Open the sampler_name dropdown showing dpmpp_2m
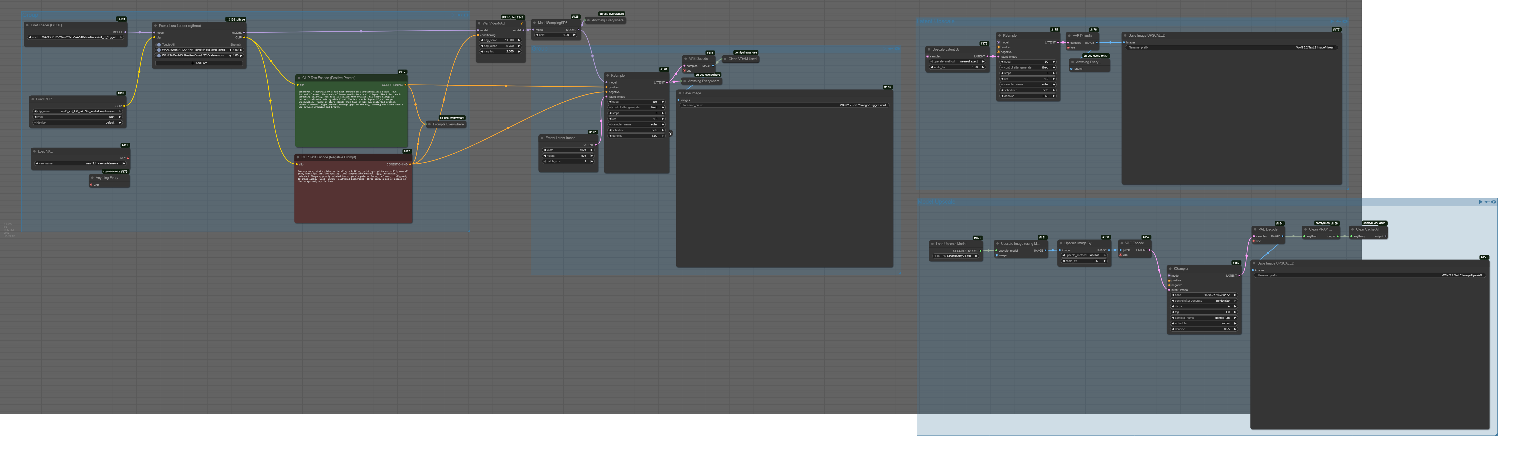 pyautogui.click(x=1204, y=317)
